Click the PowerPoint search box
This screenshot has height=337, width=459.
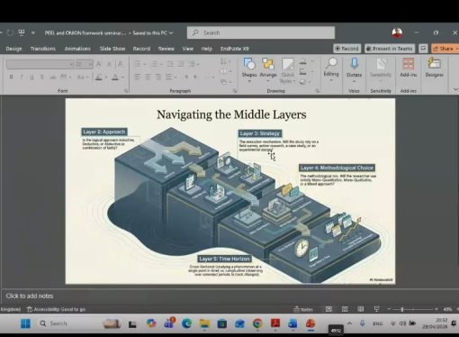(261, 32)
